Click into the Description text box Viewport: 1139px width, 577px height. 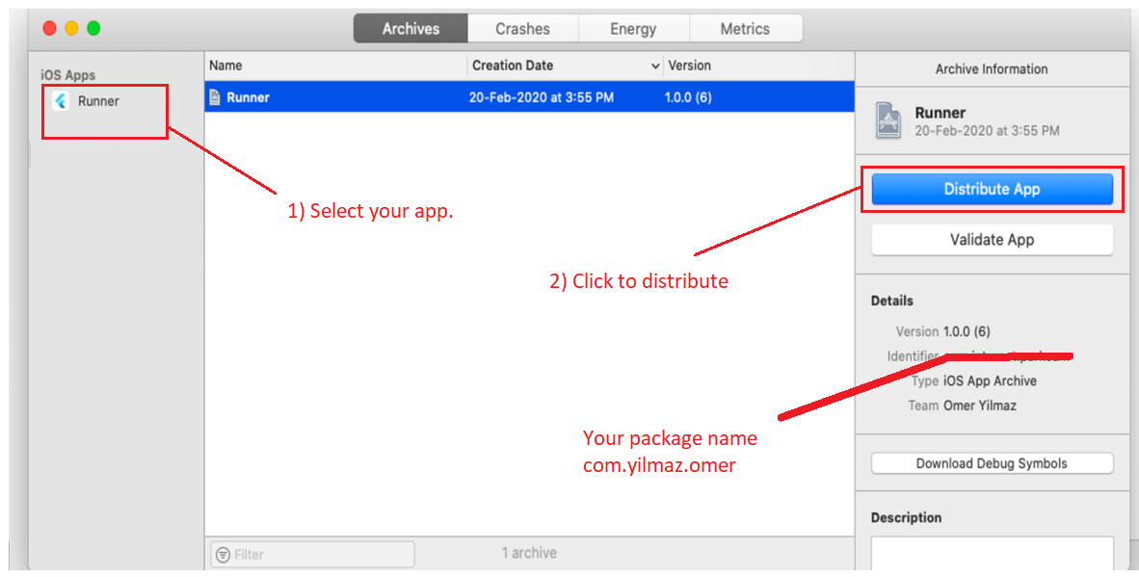click(992, 553)
